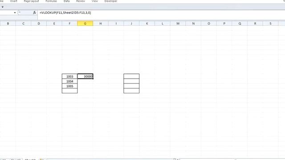Select column S header
Screen dimensions: 285x160
pos(270,24)
